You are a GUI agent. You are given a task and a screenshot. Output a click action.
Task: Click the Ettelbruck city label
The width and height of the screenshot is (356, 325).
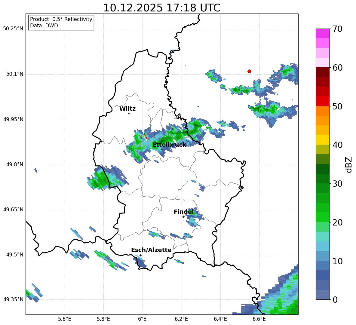coord(169,145)
